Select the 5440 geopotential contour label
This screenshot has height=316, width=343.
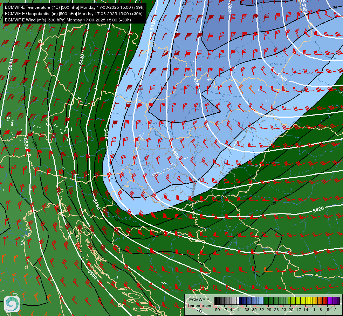point(106,134)
